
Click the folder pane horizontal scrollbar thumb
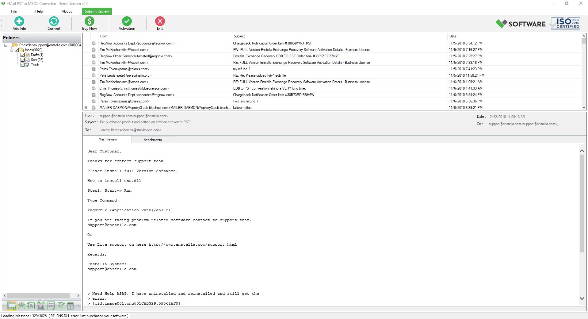pos(38,296)
